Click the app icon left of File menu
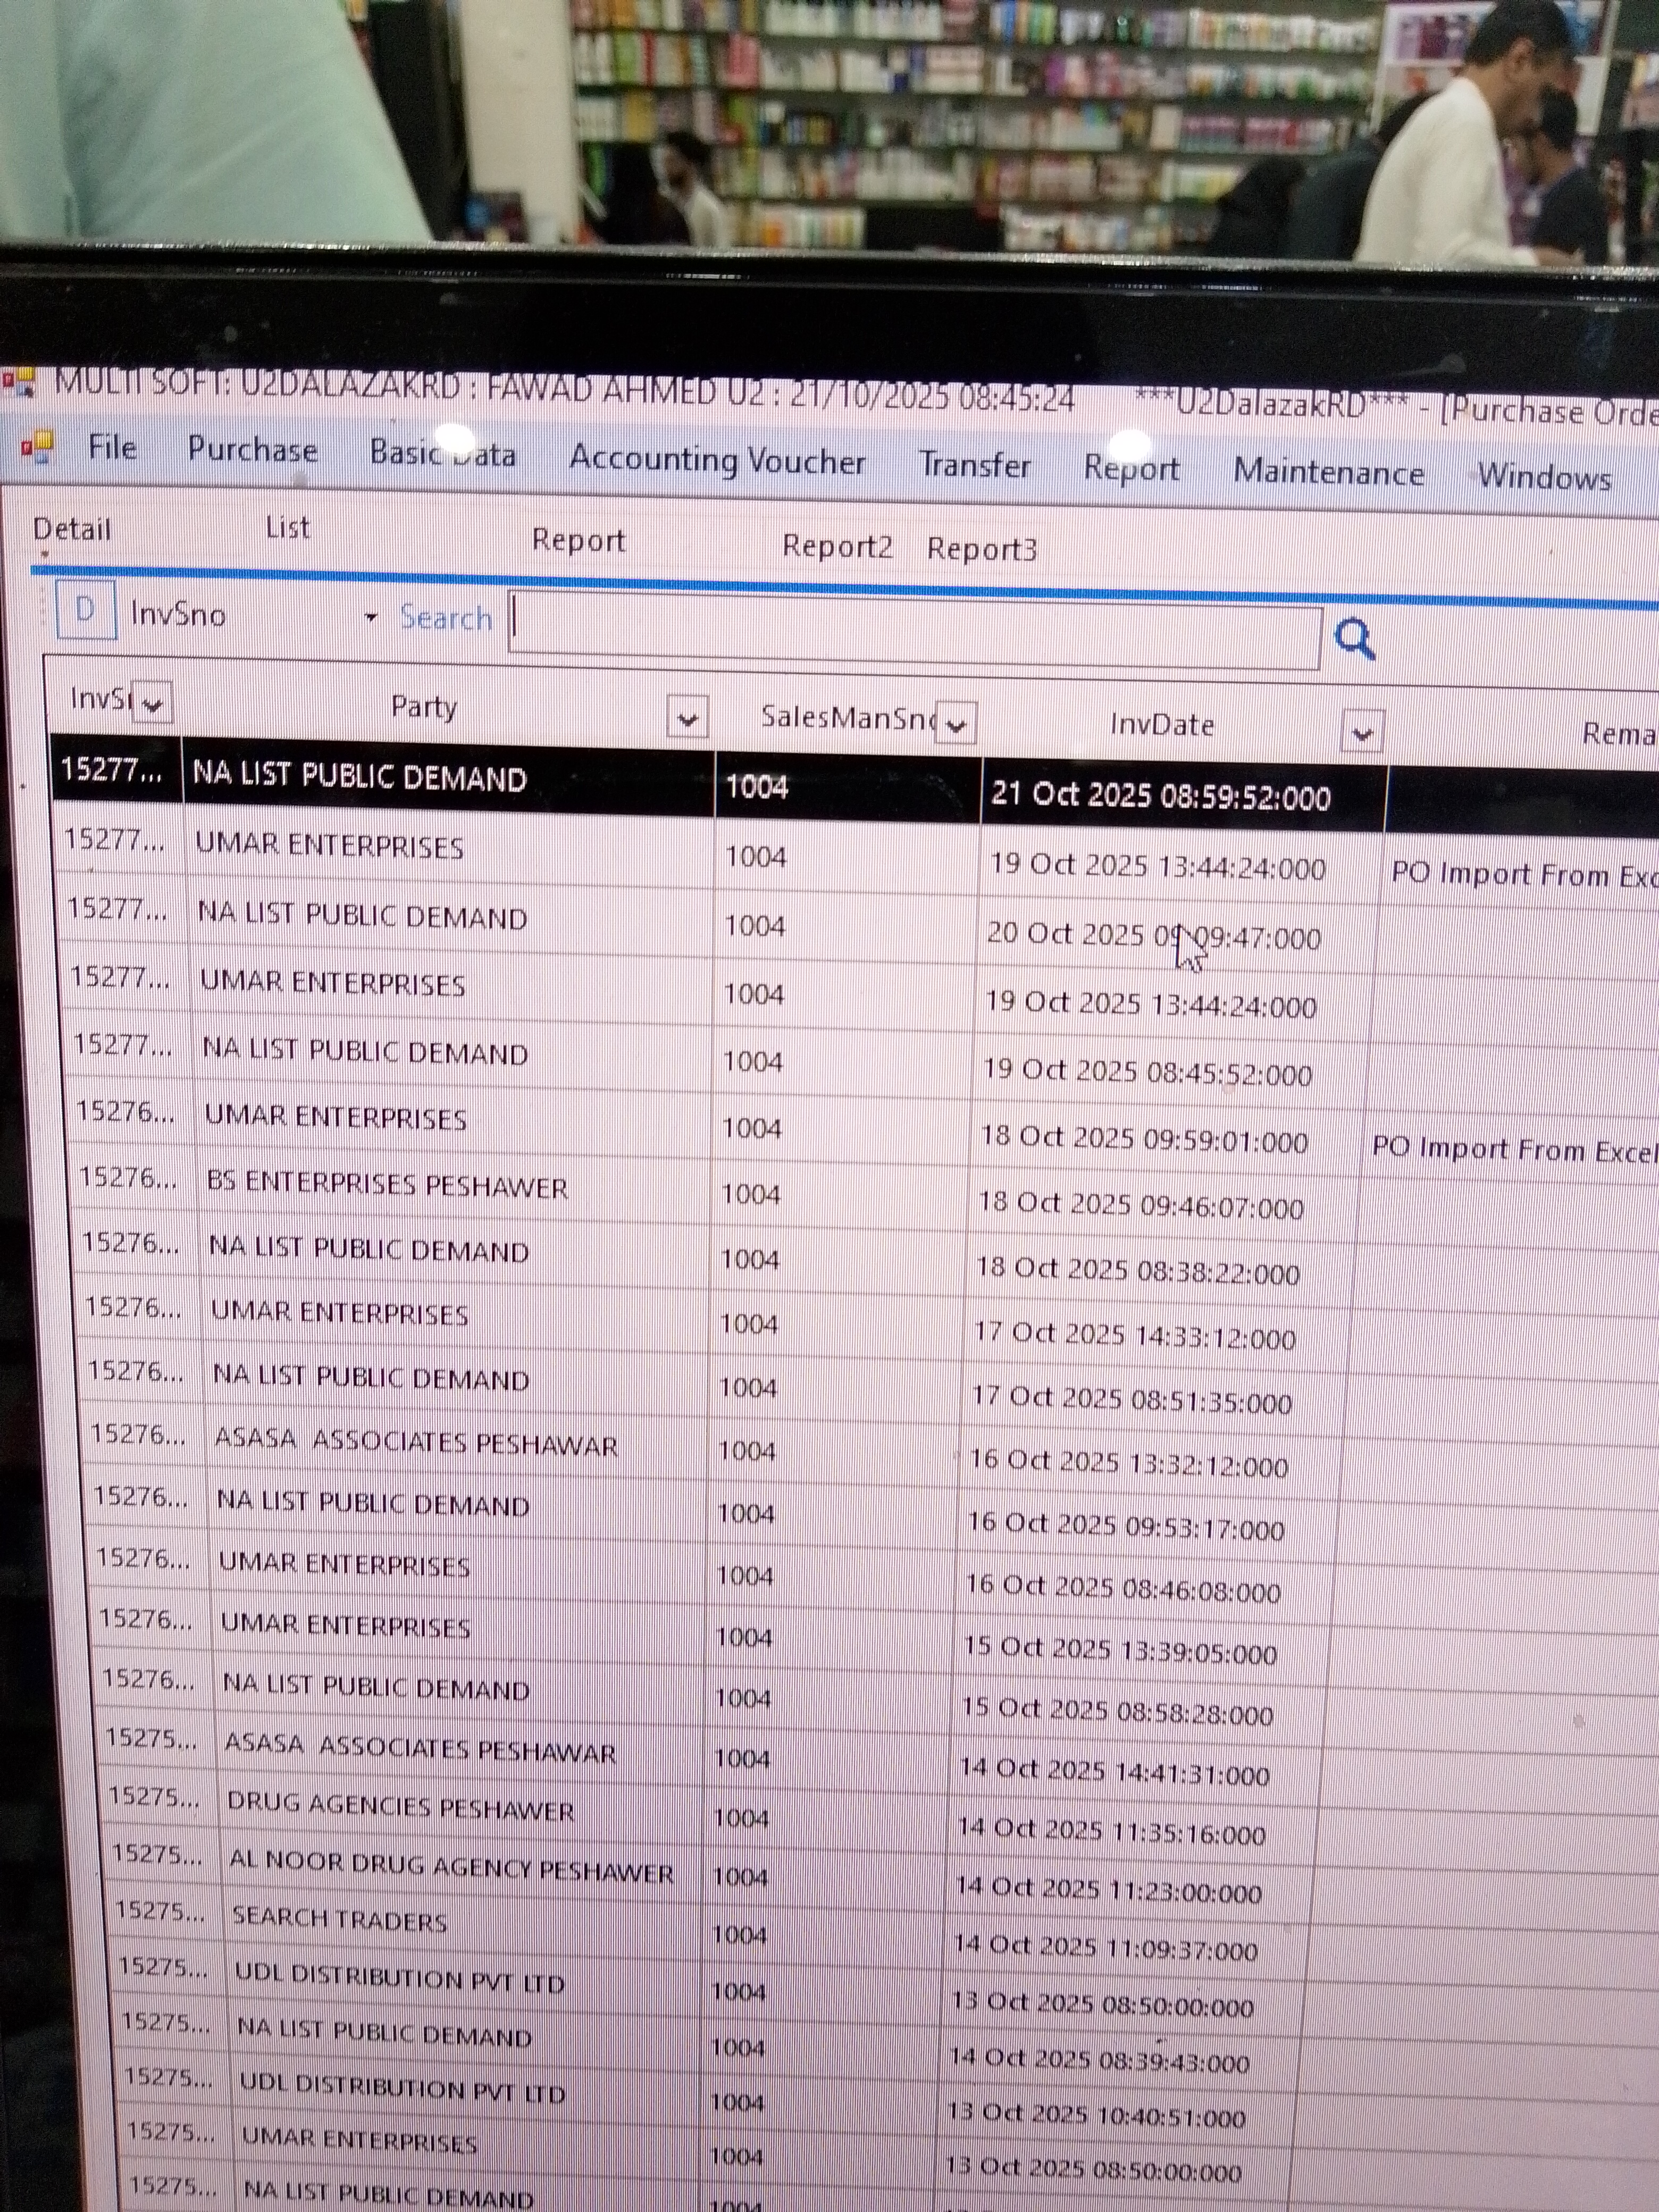 [37, 446]
